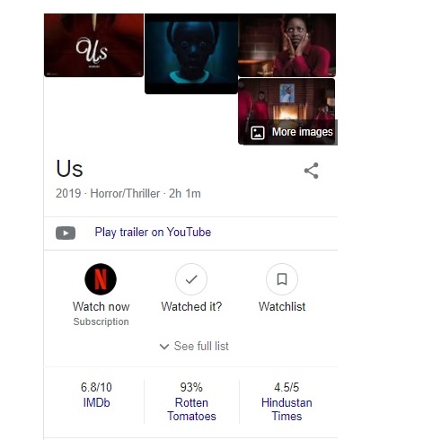Click the share icon beside the Us title
This screenshot has height=440, width=441.
pyautogui.click(x=311, y=171)
